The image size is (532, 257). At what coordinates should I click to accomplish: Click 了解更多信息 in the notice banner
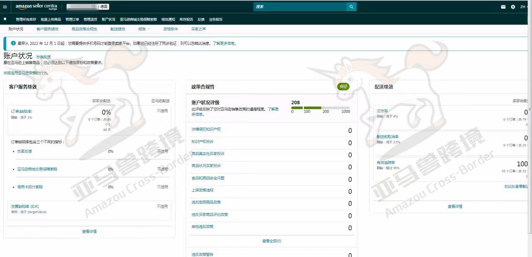pos(224,43)
